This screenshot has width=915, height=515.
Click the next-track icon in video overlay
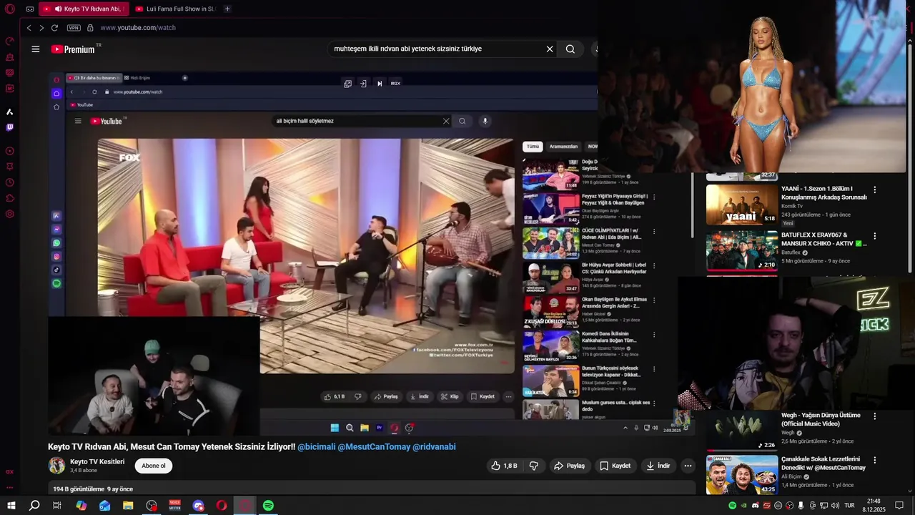coord(380,84)
